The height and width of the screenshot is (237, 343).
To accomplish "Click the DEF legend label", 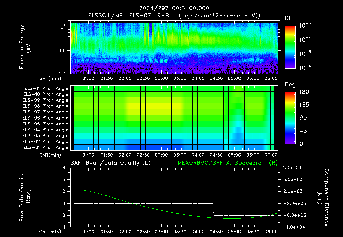I will tap(290, 18).
